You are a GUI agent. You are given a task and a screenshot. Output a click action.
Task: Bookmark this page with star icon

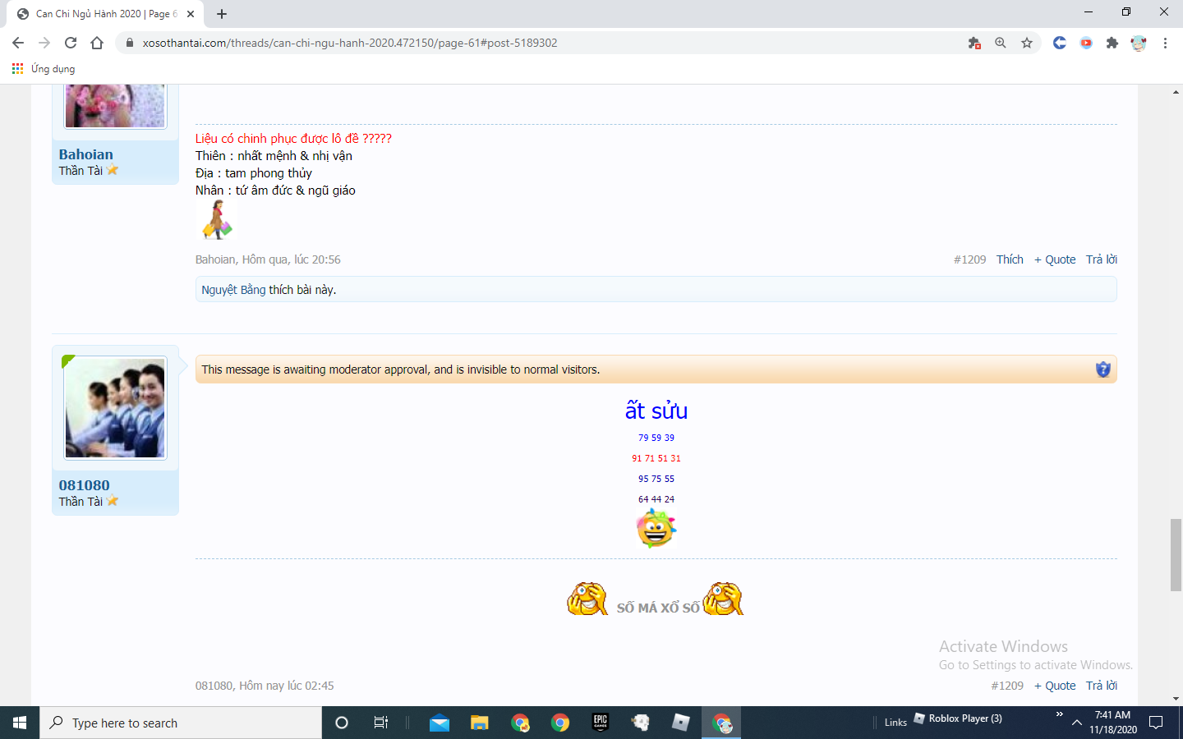coord(1027,43)
